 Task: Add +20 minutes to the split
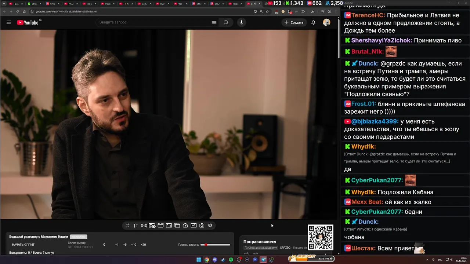click(143, 245)
